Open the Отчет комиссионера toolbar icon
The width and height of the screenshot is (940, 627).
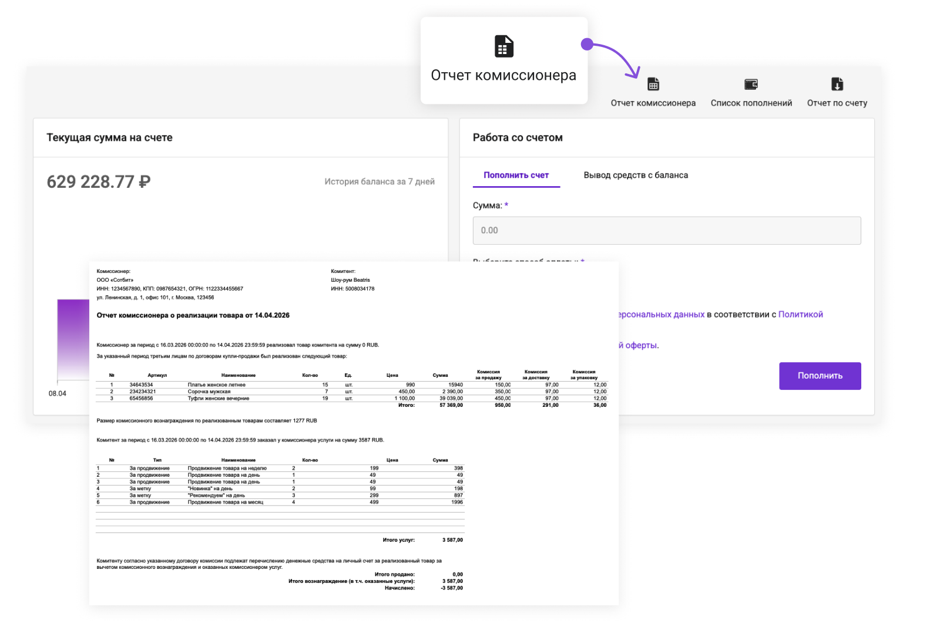coord(653,85)
